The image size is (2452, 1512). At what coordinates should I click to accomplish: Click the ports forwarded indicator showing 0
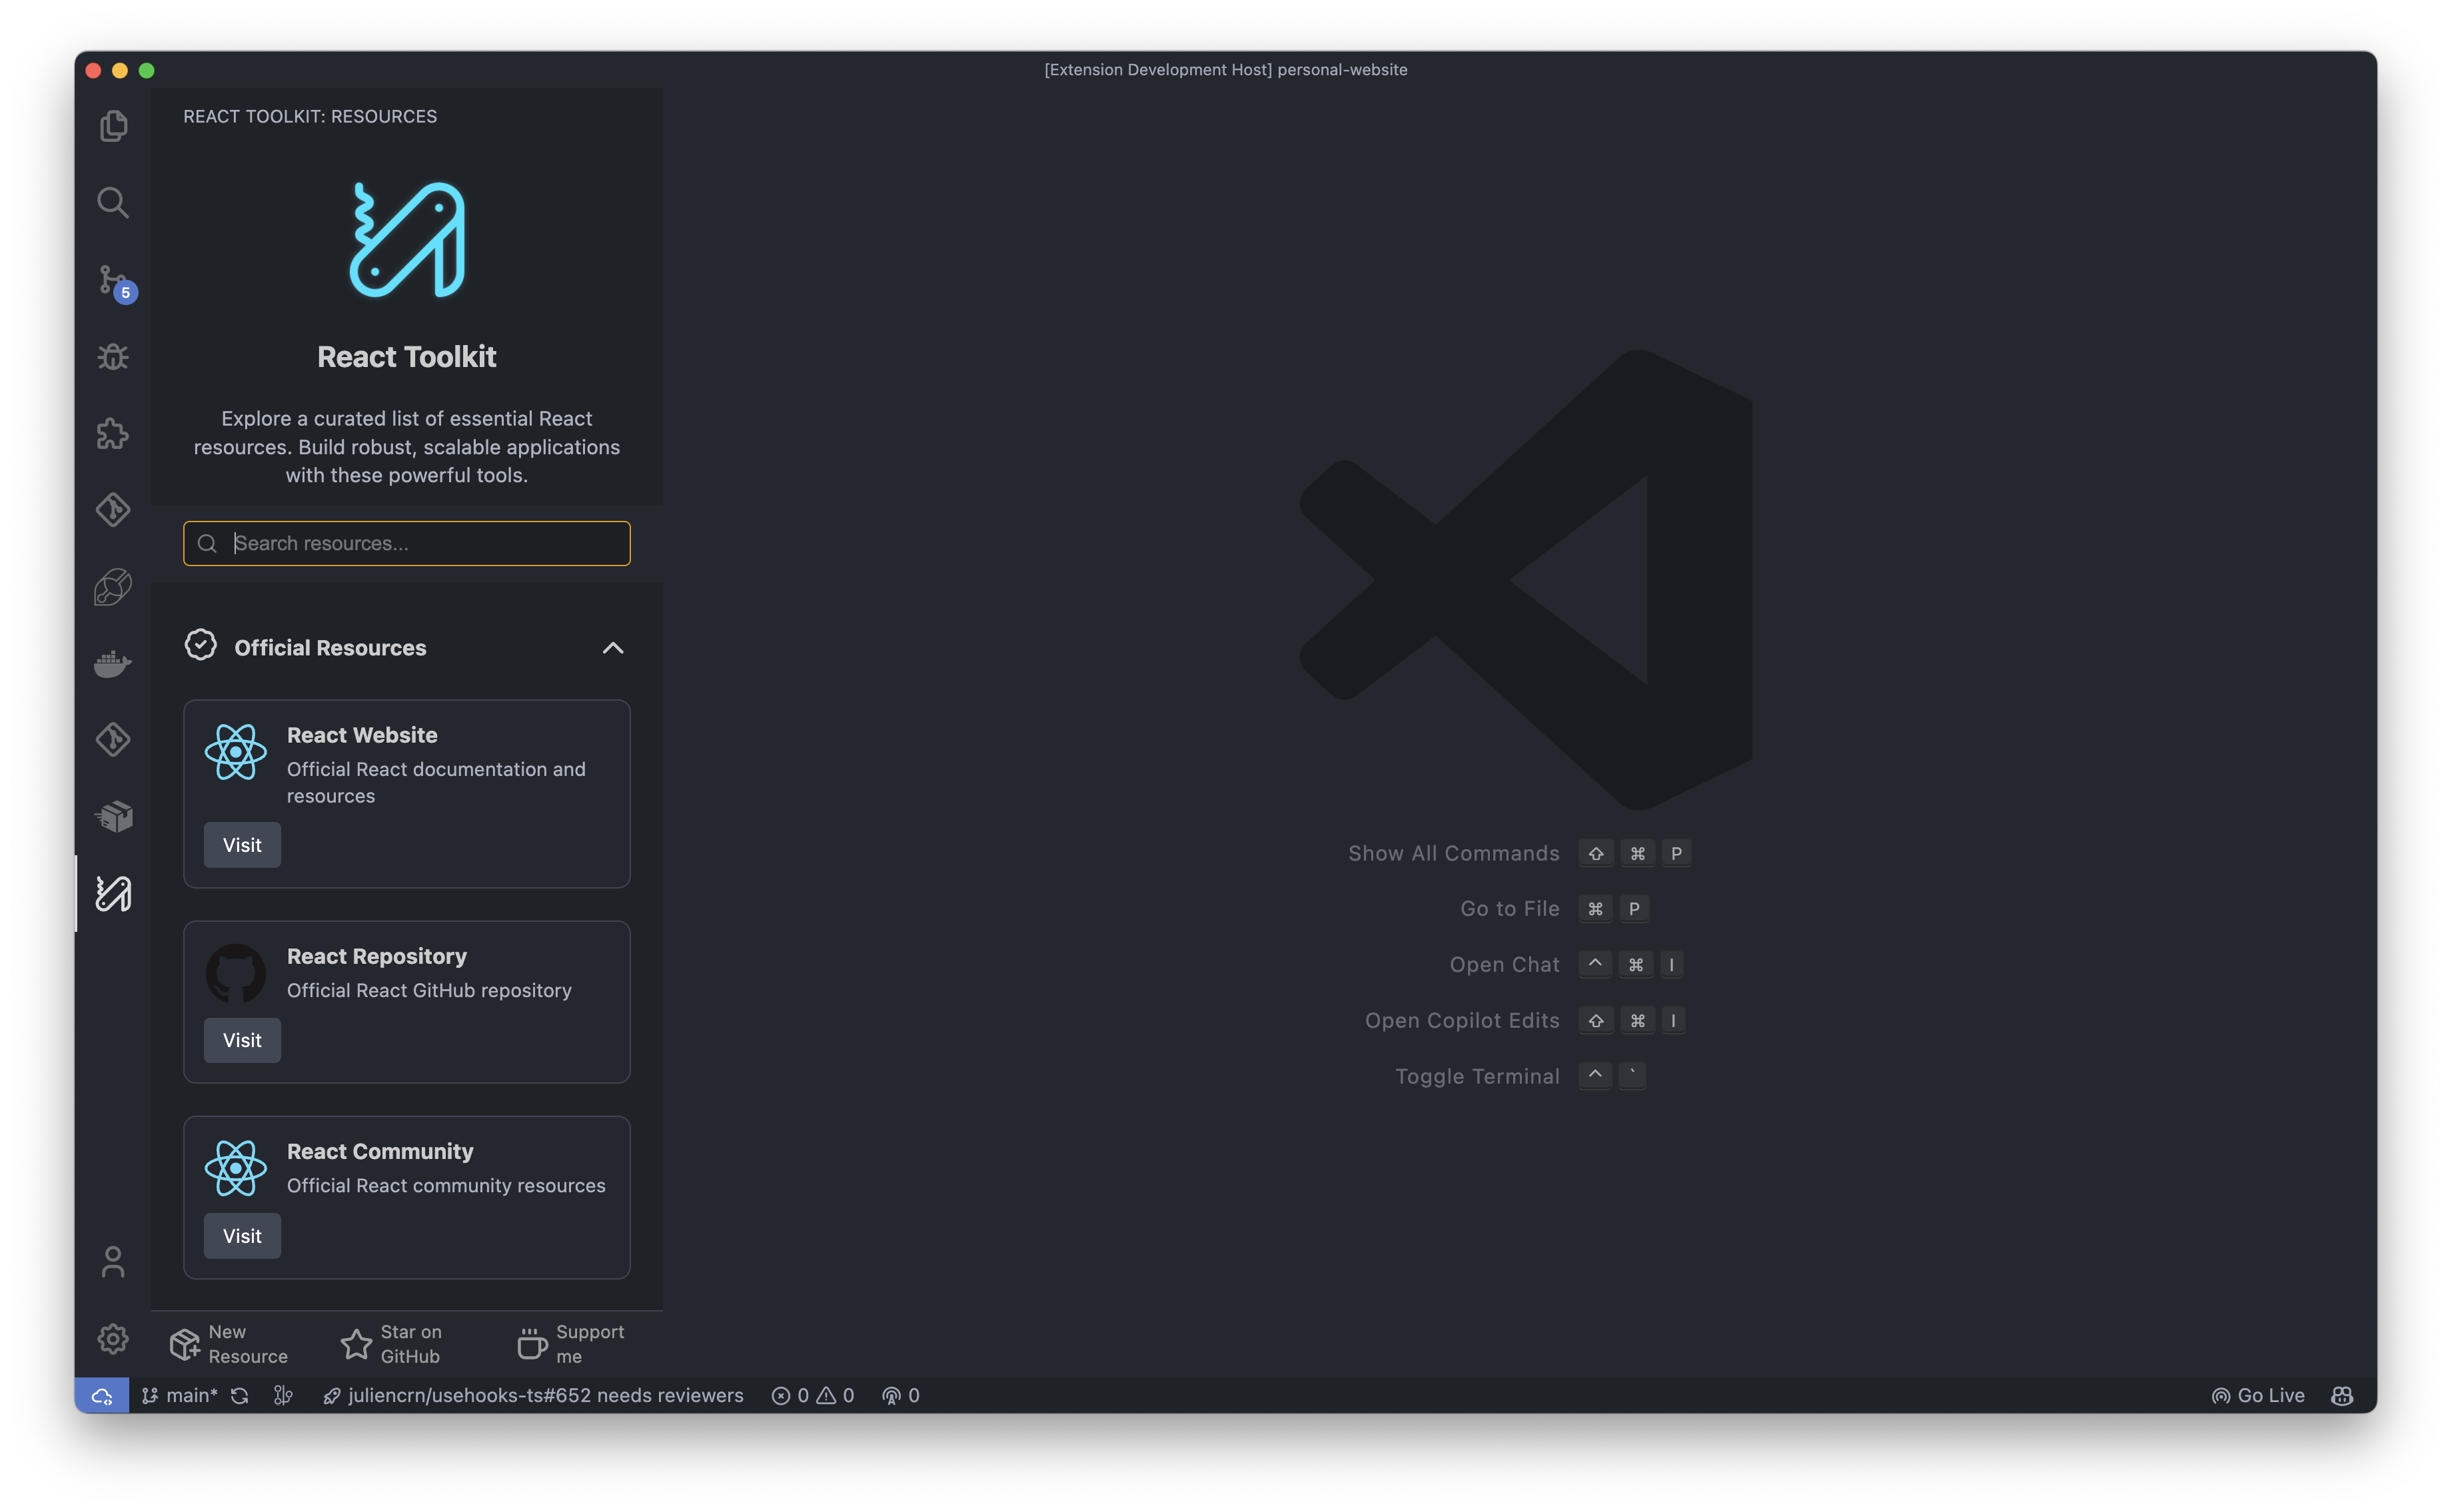pos(900,1395)
